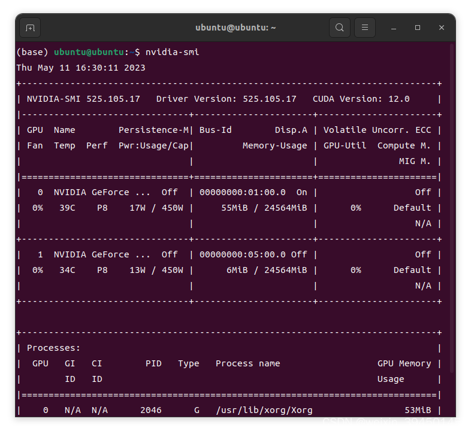Viewport: 471px width, 434px height.
Task: Click the window title ubuntu@ubuntu: ~
Action: 236,28
